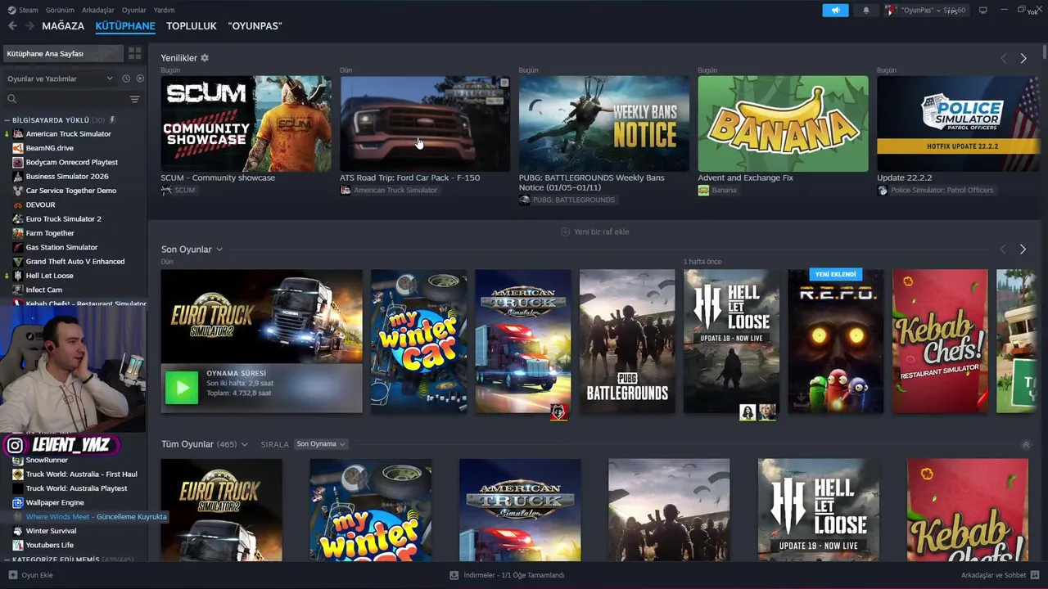Open the "OYUNPAS" profile tab
1048x589 pixels.
click(255, 26)
